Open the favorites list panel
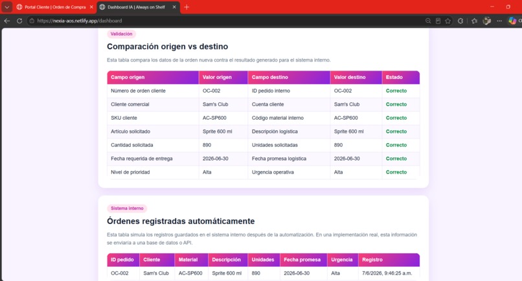Image resolution: width=522 pixels, height=281 pixels. 474,21
